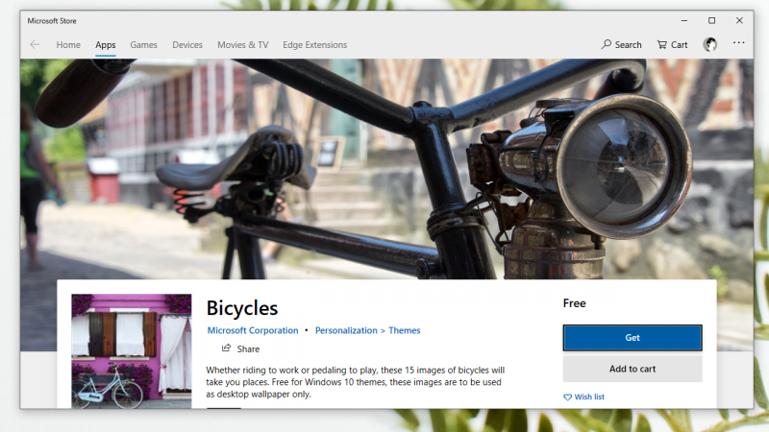Open the shopping Cart icon

coord(662,44)
